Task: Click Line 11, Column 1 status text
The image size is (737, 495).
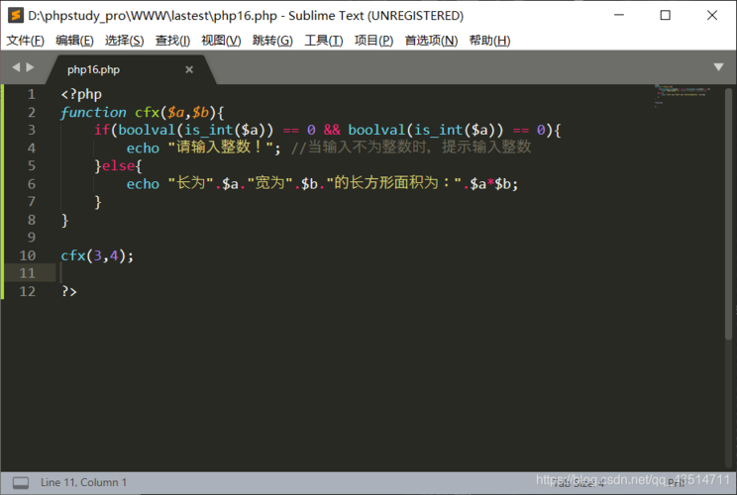Action: click(x=83, y=482)
